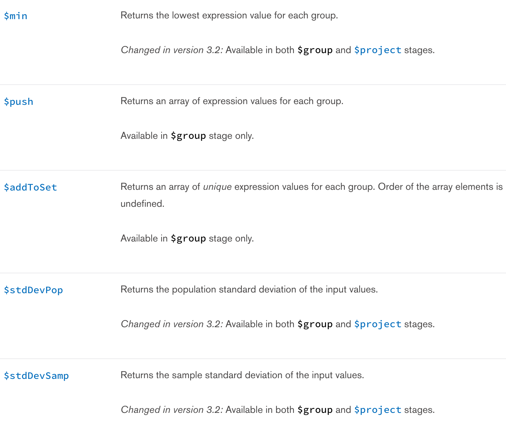Click the $project link in the $min row

pyautogui.click(x=378, y=50)
